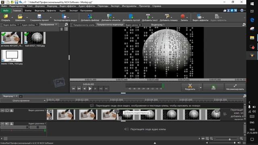This screenshot has height=145, width=258.
Task: Collapse Видео дорожка 1 with minus button
Action: click(x=2, y=110)
